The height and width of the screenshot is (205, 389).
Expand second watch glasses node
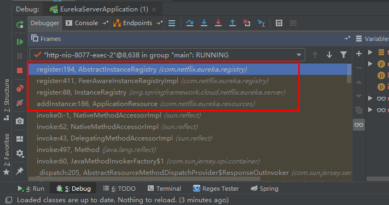pyautogui.click(x=370, y=109)
